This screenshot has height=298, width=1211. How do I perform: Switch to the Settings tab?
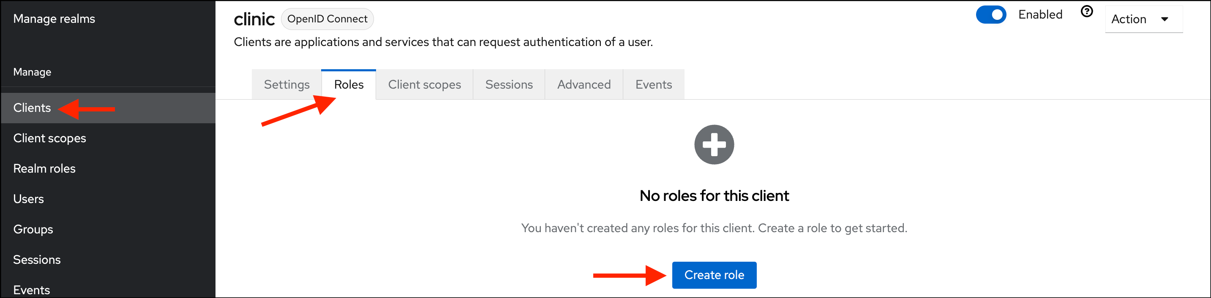(287, 84)
